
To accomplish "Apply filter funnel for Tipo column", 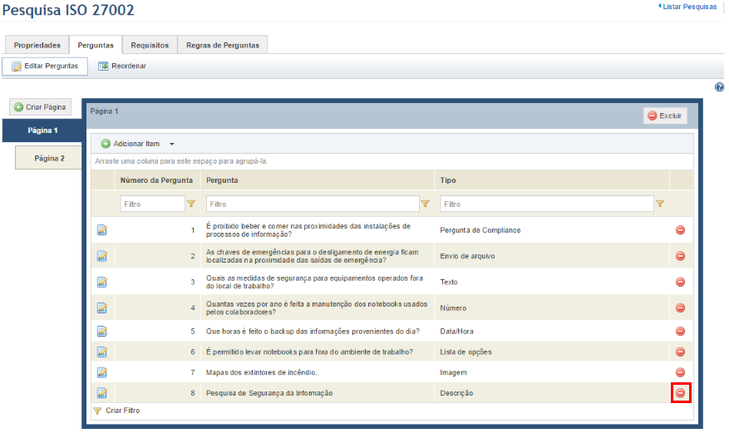I will pos(660,204).
